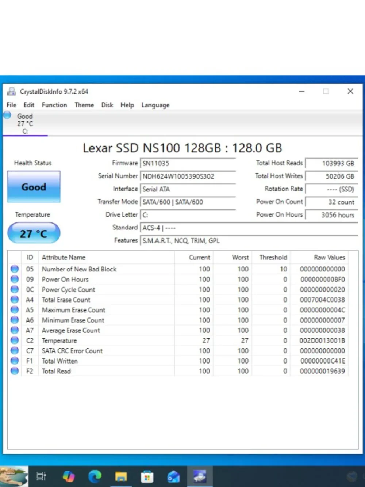
Task: Click the Drive Letter field C:
Action: tap(188, 215)
